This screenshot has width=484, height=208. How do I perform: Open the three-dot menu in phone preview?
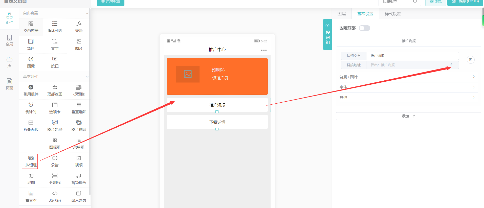(264, 50)
